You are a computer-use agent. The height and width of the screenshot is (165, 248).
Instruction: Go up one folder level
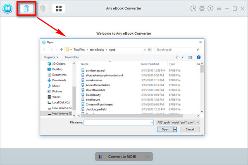pos(62,49)
